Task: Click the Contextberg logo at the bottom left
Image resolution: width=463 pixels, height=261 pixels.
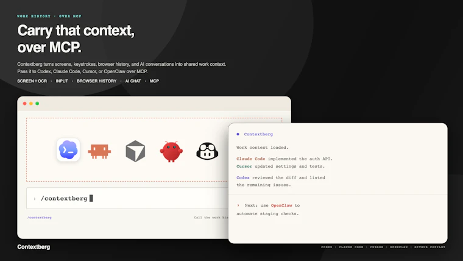Action: [34, 247]
